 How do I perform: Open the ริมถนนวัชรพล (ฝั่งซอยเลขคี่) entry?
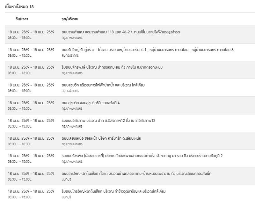pos(142,156)
